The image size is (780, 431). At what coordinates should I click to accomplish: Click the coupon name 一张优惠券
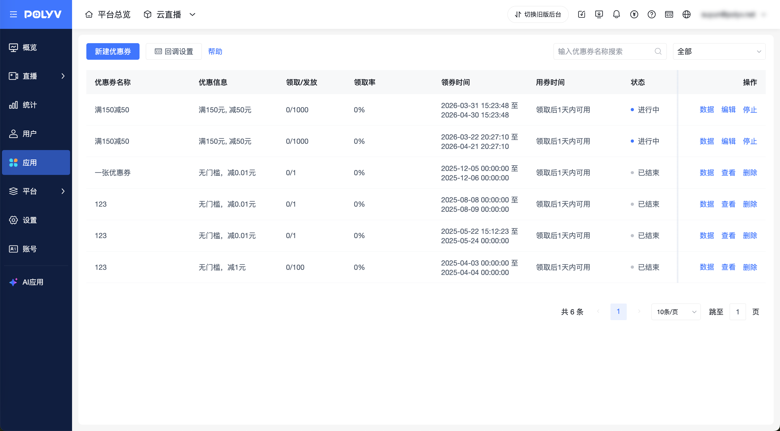(113, 173)
